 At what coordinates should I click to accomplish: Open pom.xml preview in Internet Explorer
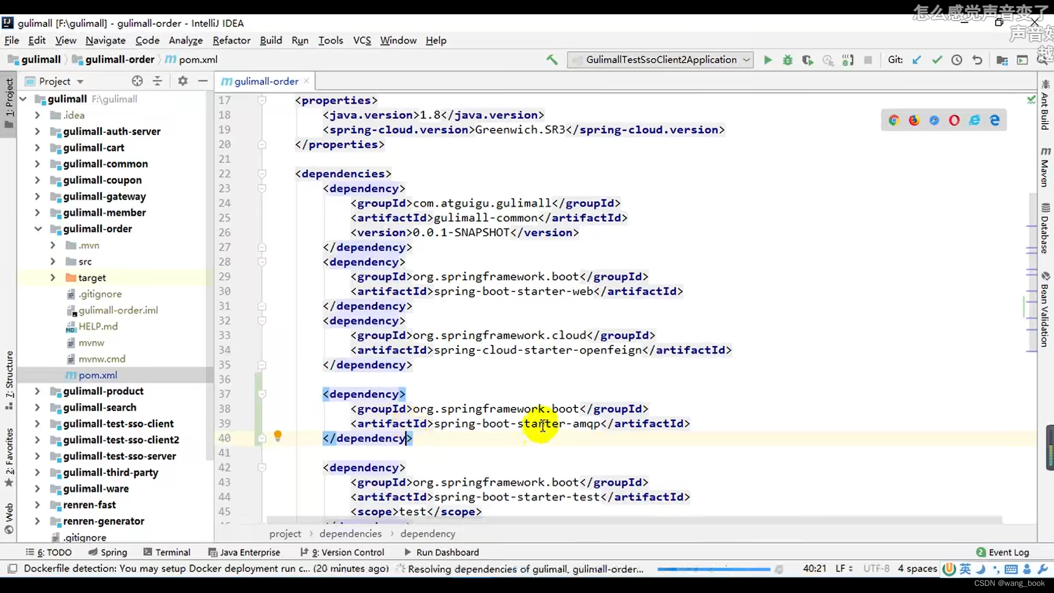tap(974, 120)
